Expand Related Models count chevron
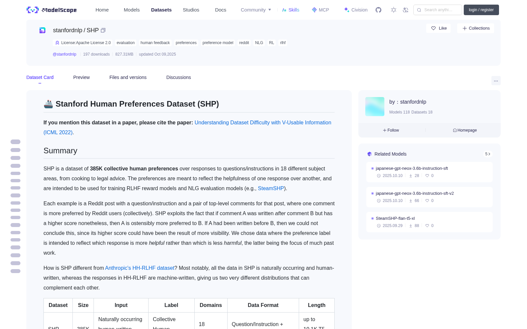This screenshot has height=329, width=527. [x=487, y=154]
